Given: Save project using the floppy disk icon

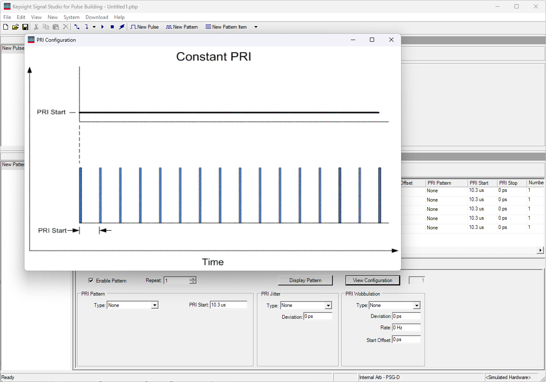Looking at the screenshot, I should [x=25, y=27].
